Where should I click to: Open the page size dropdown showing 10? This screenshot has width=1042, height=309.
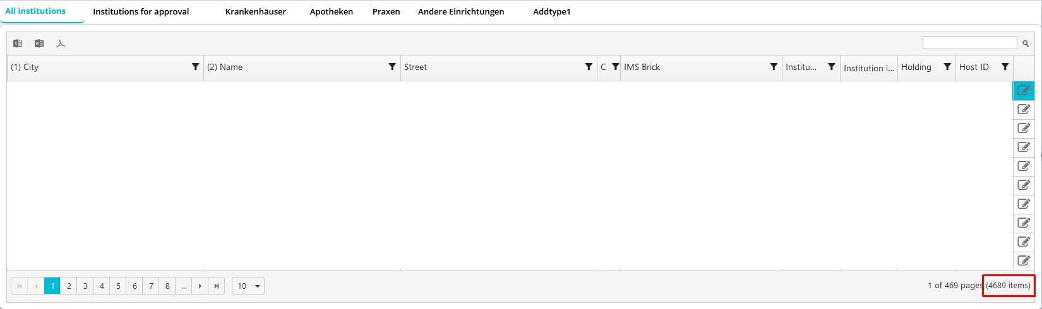(248, 286)
